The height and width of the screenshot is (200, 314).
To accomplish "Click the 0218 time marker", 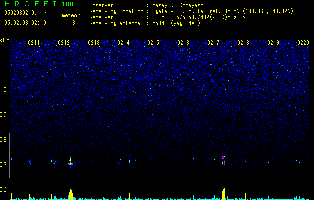I will (243, 43).
